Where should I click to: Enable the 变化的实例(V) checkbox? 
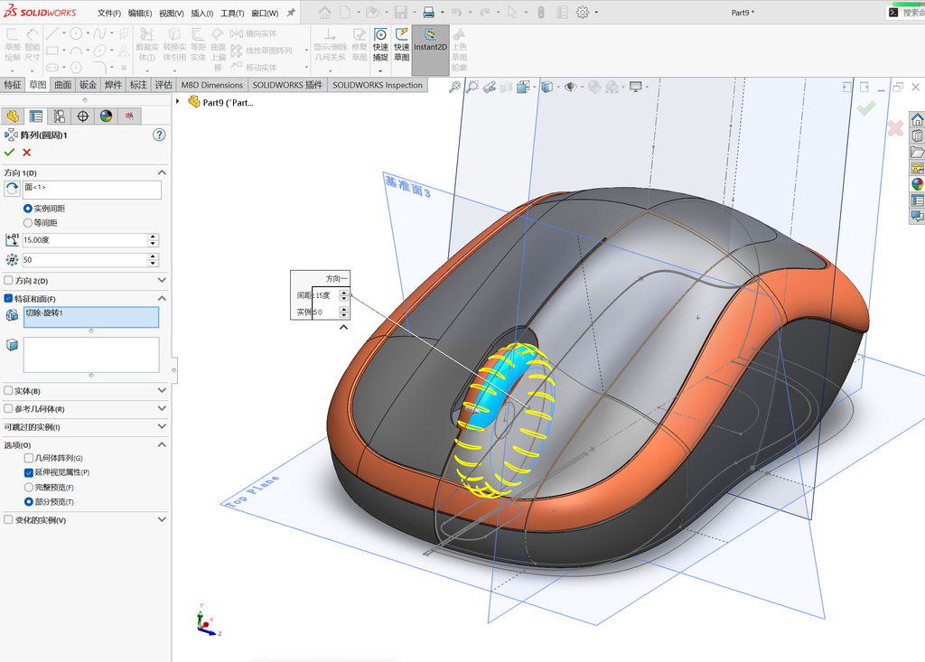(8, 520)
